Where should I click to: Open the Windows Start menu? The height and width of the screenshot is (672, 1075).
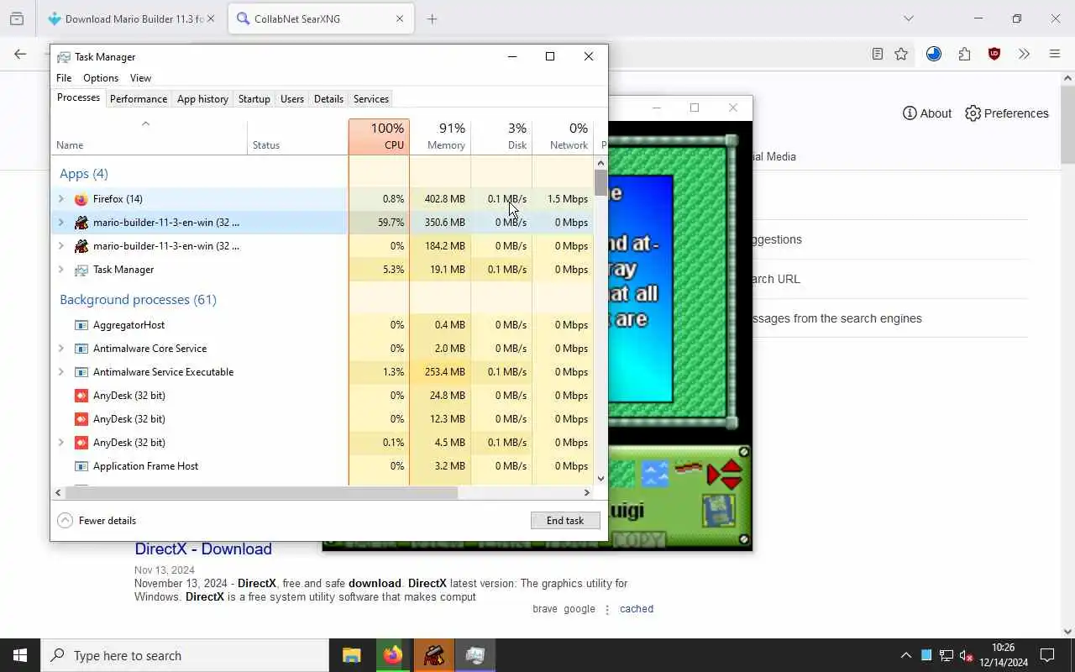tap(20, 655)
